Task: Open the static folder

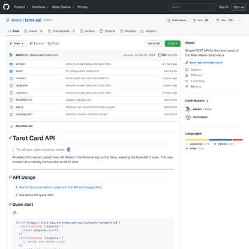Action: coord(19,71)
